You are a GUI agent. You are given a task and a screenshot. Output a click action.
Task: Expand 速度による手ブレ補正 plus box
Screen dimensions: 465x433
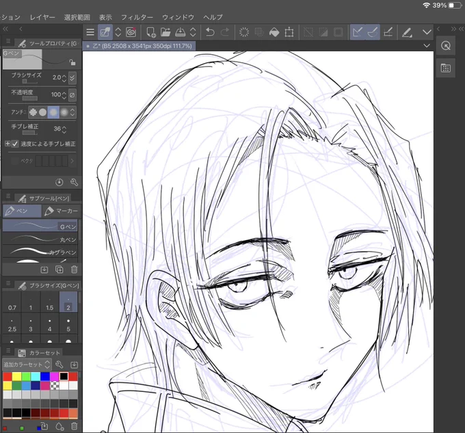point(8,144)
